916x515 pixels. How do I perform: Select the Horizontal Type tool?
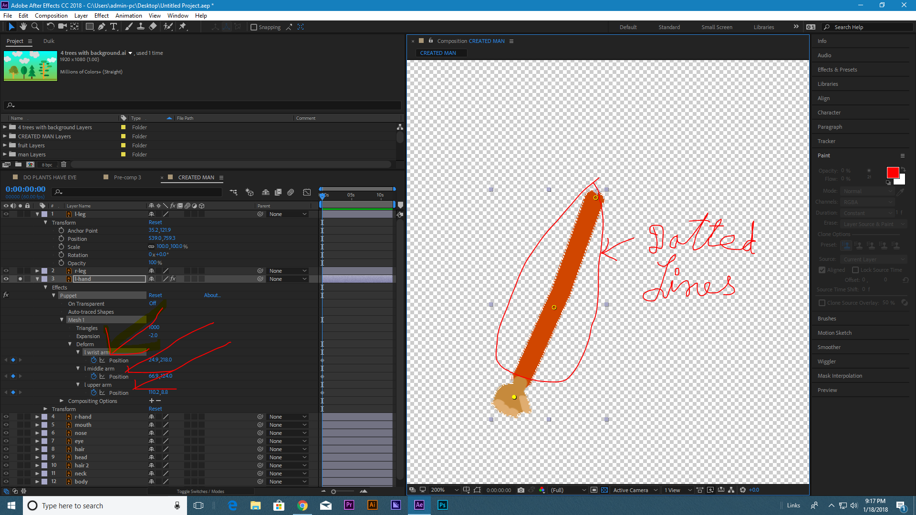coord(114,27)
